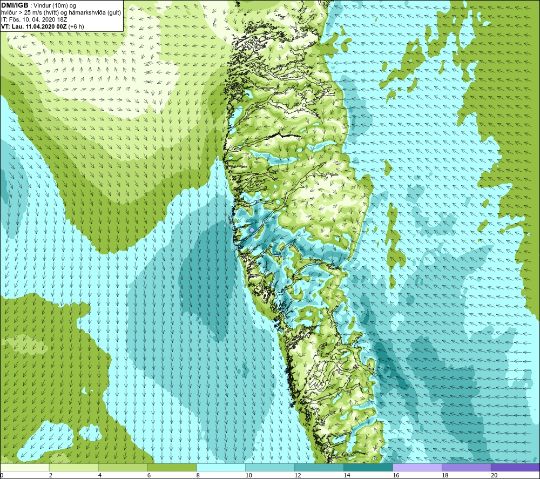
Task: Click the 14–16 m/s dark teal swatch
Action: [x=368, y=467]
